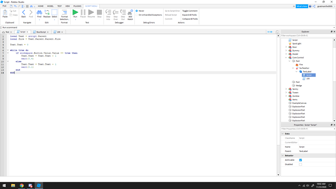The height and width of the screenshot is (189, 336).
Task: Open the BoolScript document tab
Action: pos(41,32)
